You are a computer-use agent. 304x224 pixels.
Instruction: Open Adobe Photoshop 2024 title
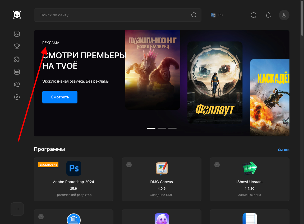coord(73,182)
